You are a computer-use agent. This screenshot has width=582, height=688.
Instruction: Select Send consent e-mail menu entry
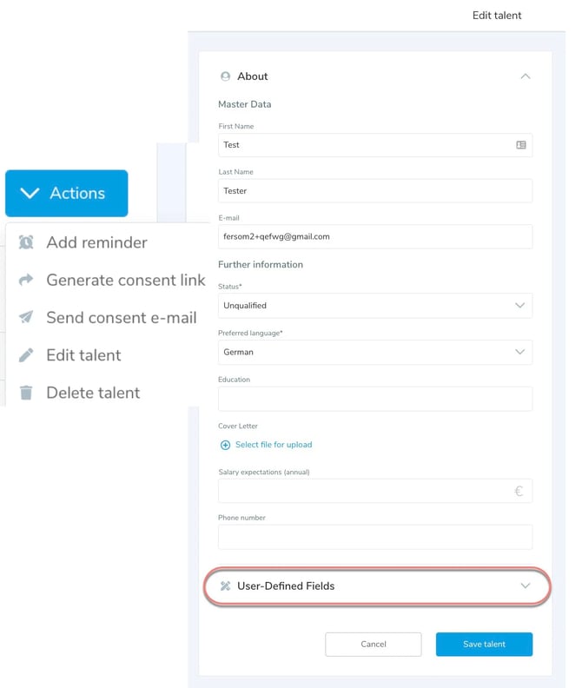point(121,317)
